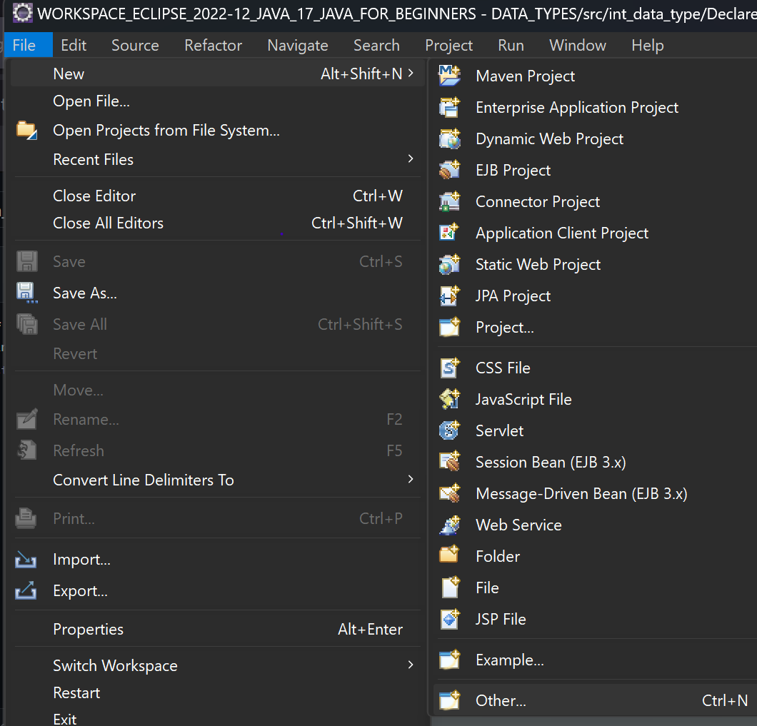Viewport: 757px width, 726px height.
Task: Open the Window menu
Action: (578, 46)
